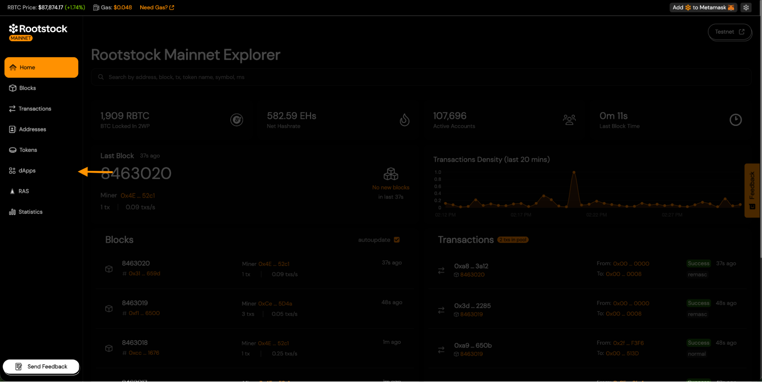
Task: Click transfer arrows icon beside 0xa8 ... 3a12
Action: pyautogui.click(x=441, y=271)
